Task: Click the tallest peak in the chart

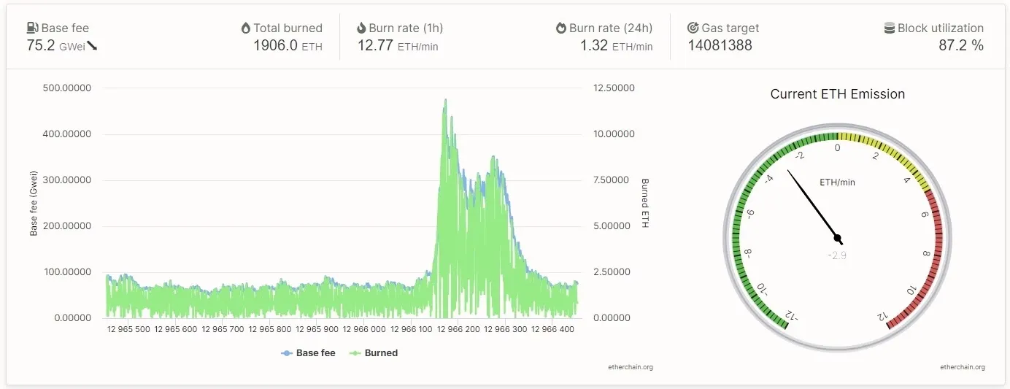Action: [x=445, y=101]
